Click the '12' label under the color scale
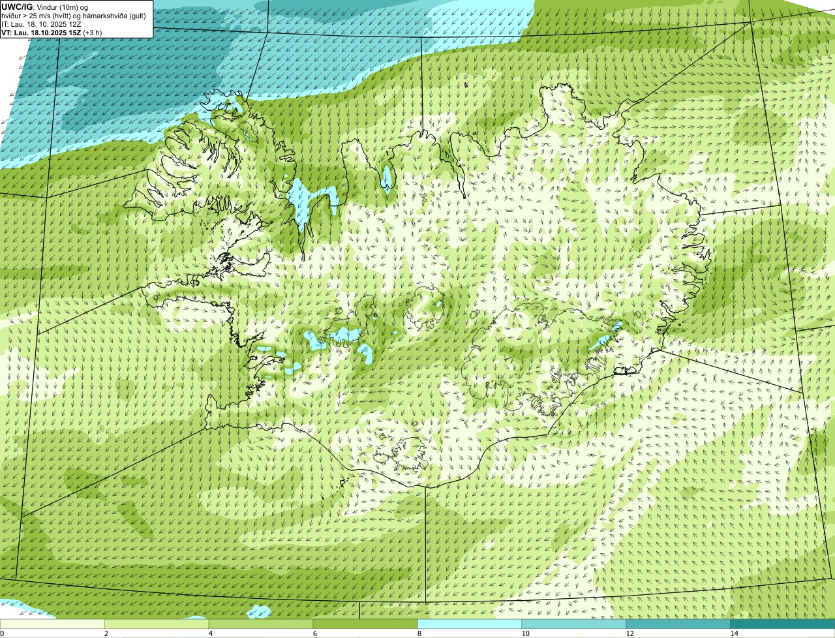Screen dimensions: 835x638 [x=630, y=633]
